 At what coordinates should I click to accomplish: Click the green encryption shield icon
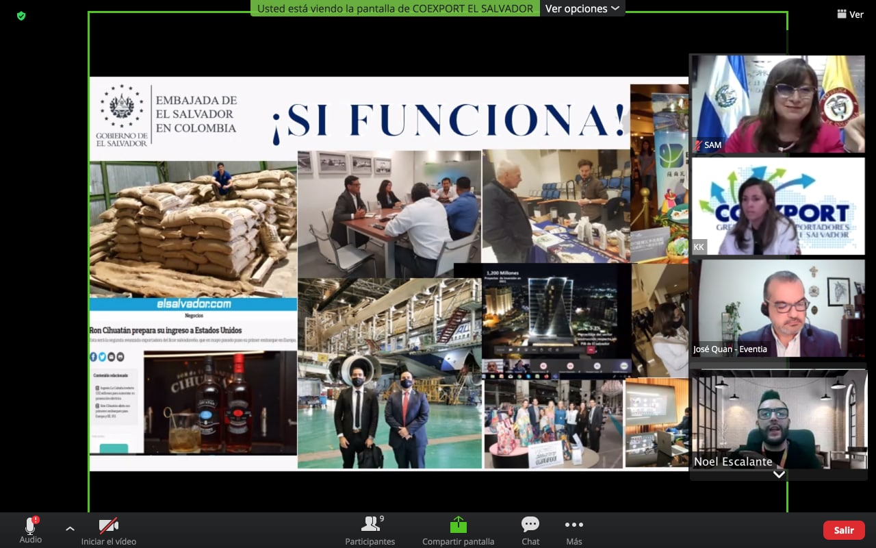coord(21,15)
